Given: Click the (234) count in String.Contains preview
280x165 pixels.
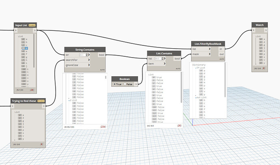Looking at the screenshot, I should [103, 127].
